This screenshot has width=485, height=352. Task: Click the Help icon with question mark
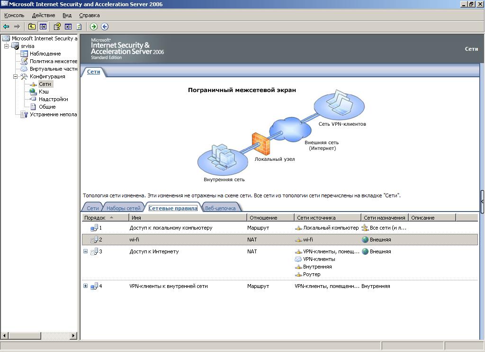pos(57,27)
